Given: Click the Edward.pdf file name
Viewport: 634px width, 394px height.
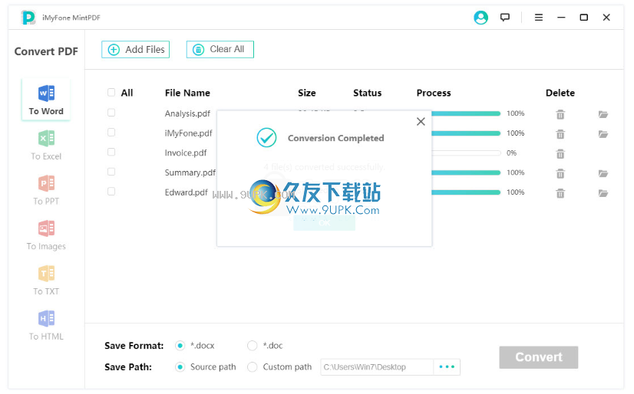Looking at the screenshot, I should click(187, 192).
